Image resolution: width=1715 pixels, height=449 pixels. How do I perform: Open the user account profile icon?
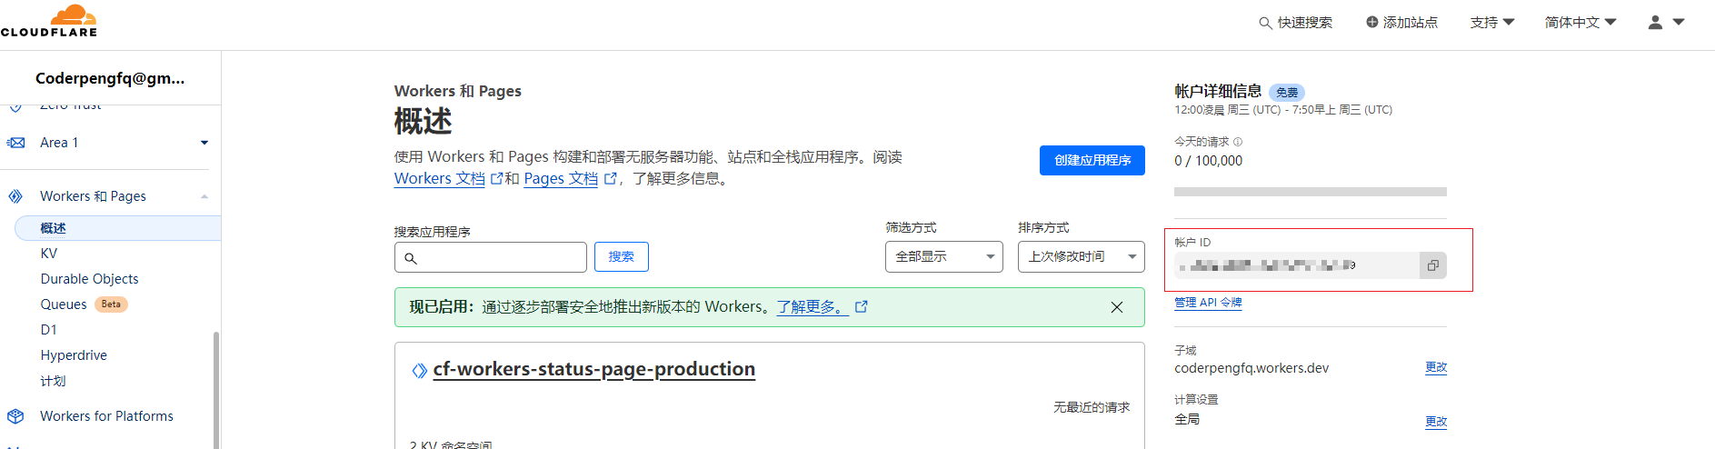click(x=1655, y=22)
